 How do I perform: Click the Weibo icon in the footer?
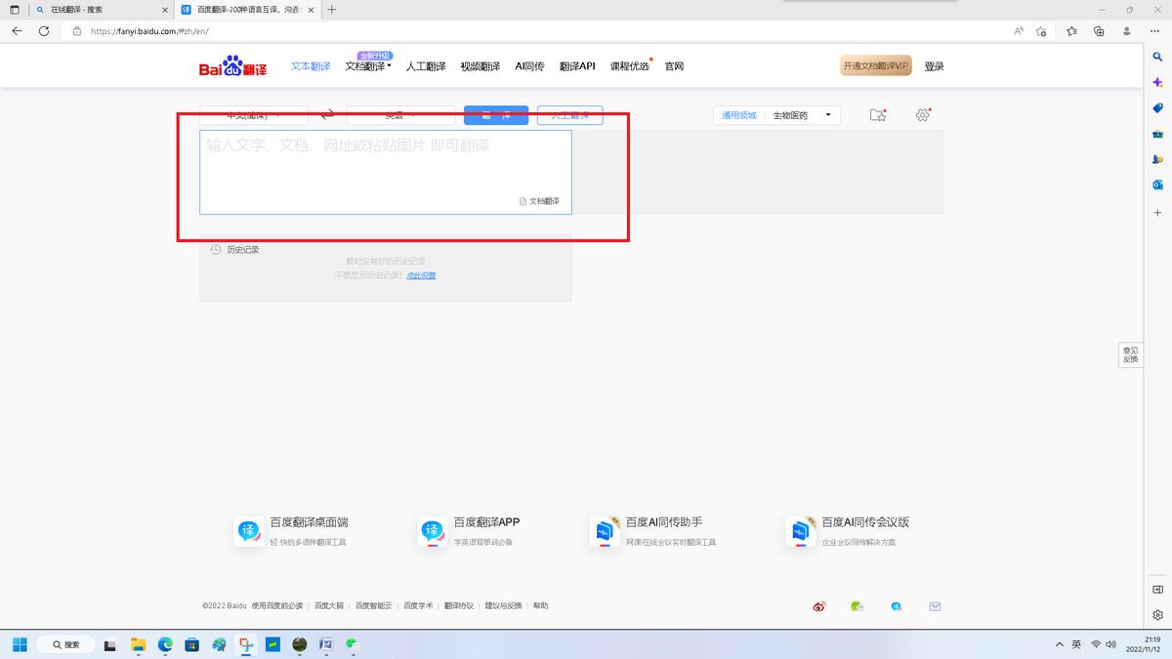(817, 606)
